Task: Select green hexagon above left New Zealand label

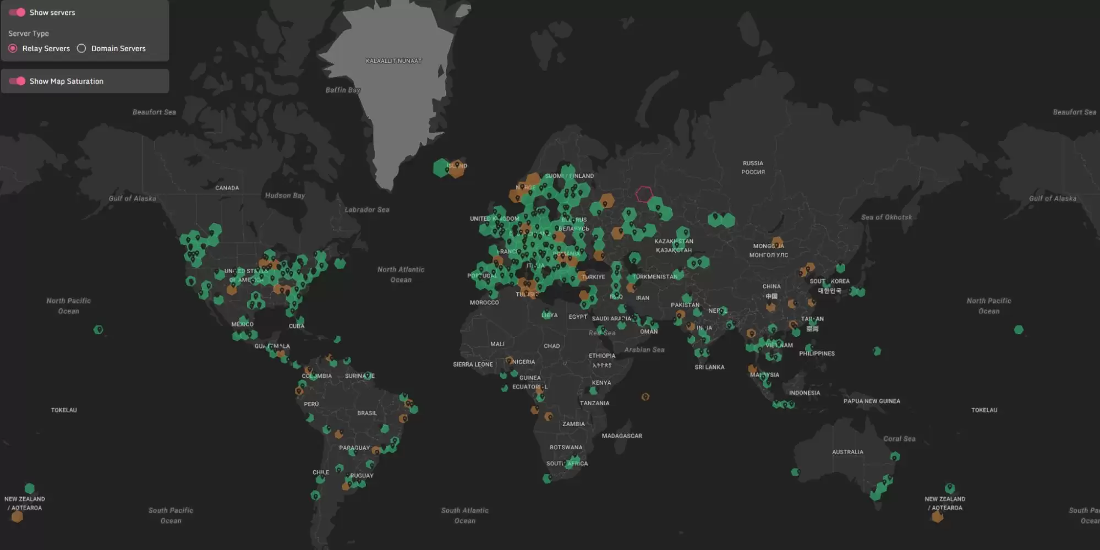Action: (30, 488)
